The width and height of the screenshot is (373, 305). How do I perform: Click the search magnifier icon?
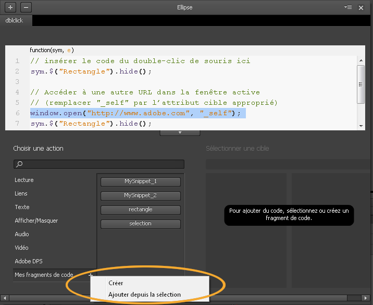click(19, 164)
